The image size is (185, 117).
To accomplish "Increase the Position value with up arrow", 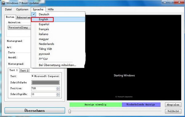I will (58, 88).
